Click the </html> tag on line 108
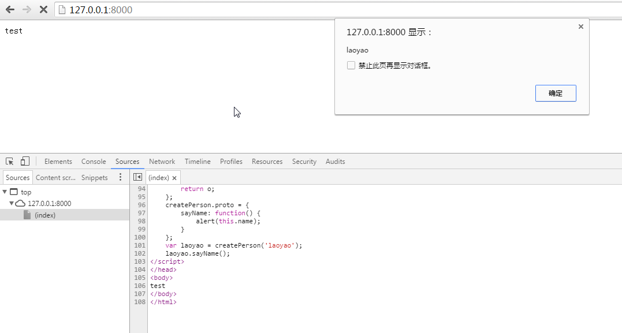Image resolution: width=622 pixels, height=333 pixels. pyautogui.click(x=163, y=302)
